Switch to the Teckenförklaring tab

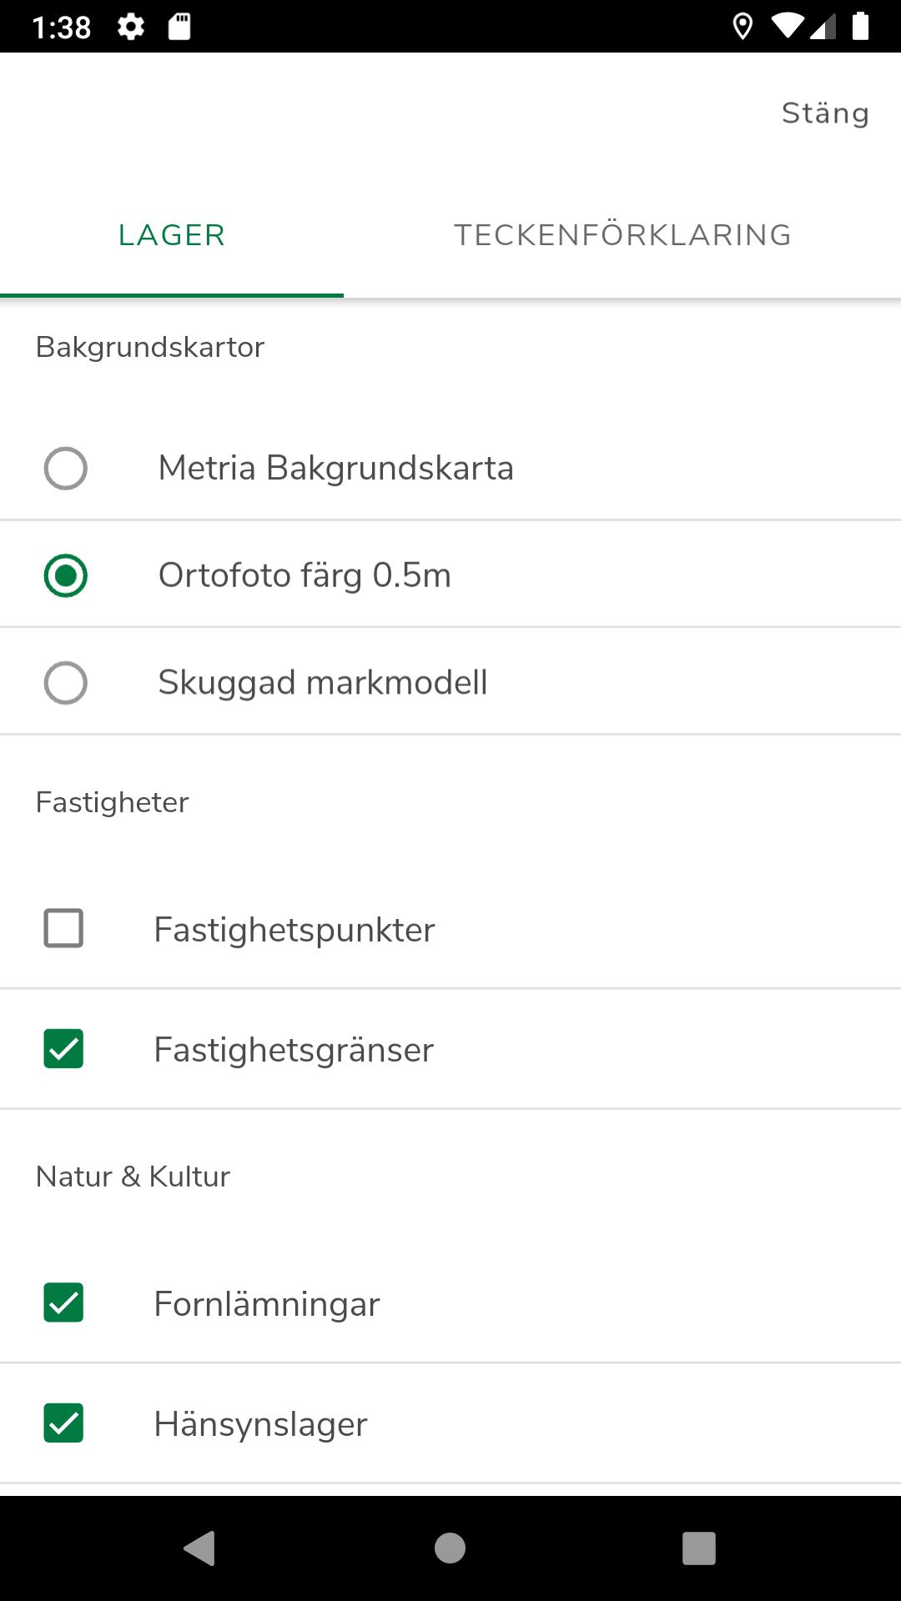(622, 235)
